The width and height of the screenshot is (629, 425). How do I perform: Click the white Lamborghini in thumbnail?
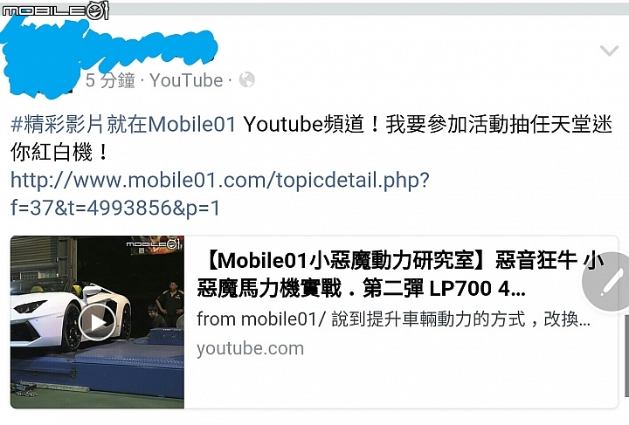pyautogui.click(x=70, y=314)
